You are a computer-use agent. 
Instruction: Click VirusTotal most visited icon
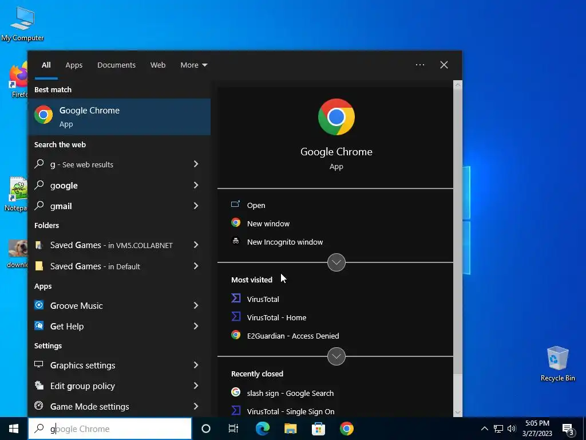[236, 298]
